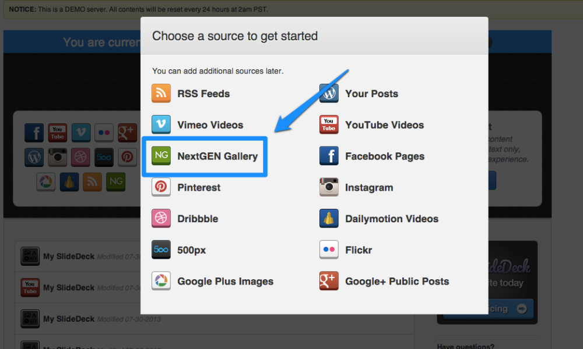Click background NG icon in source panel

point(115,181)
